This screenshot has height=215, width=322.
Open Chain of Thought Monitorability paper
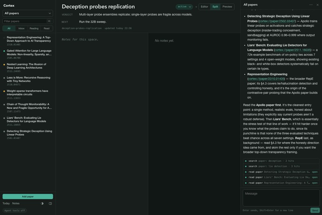tap(28, 108)
